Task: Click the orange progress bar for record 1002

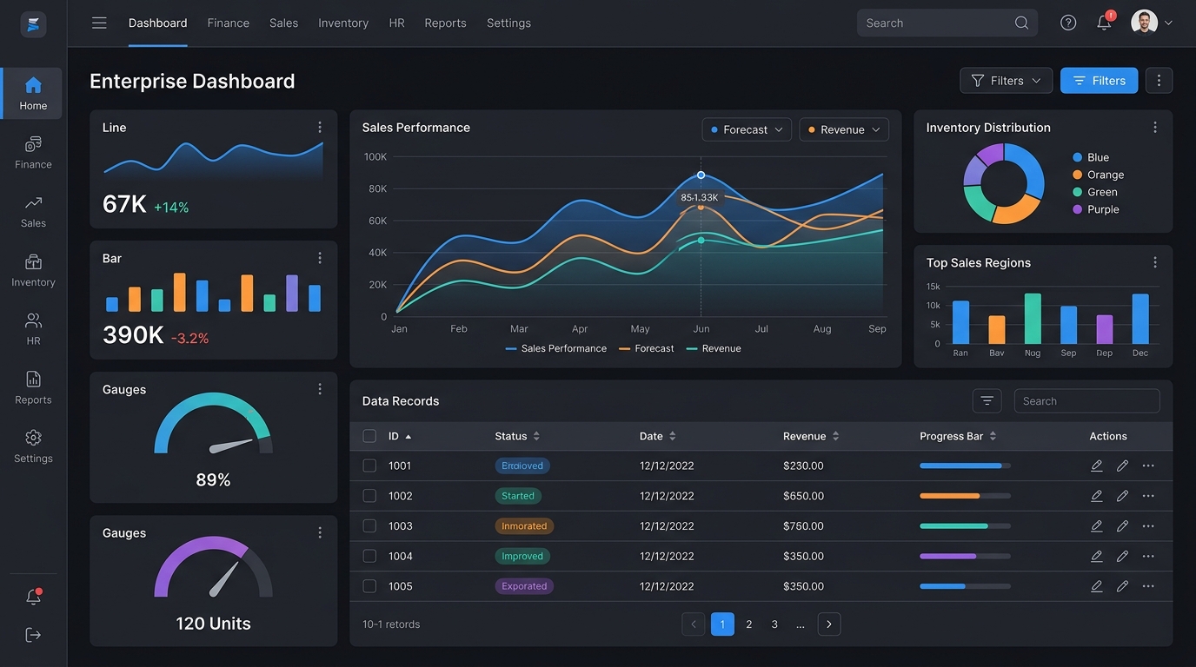Action: coord(965,496)
